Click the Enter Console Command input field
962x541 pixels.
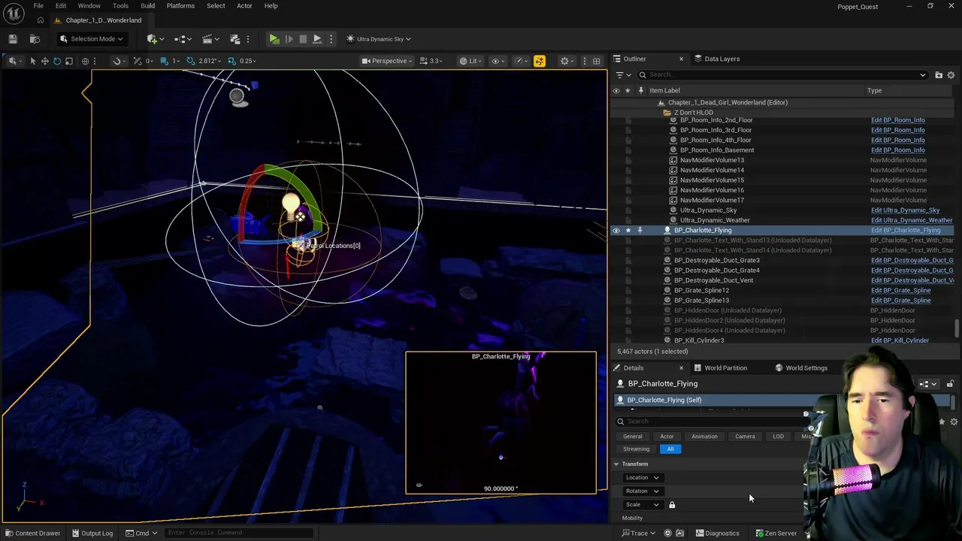coord(237,533)
